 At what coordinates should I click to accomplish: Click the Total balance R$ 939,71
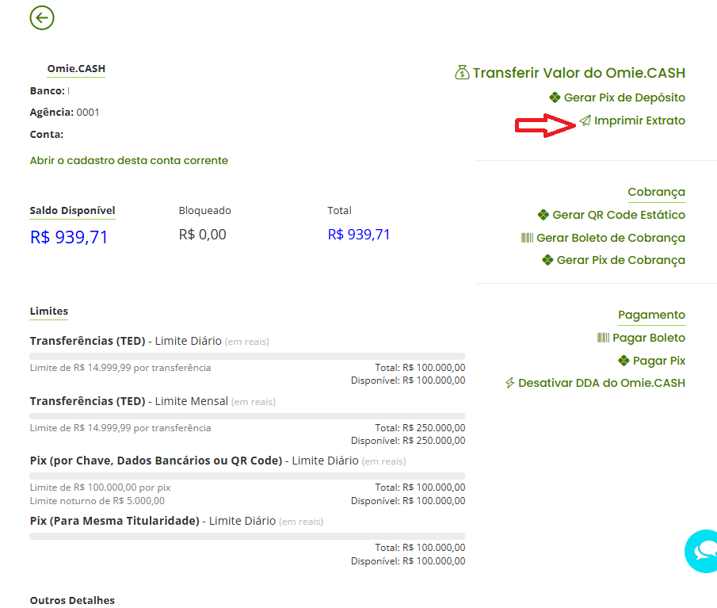click(358, 234)
